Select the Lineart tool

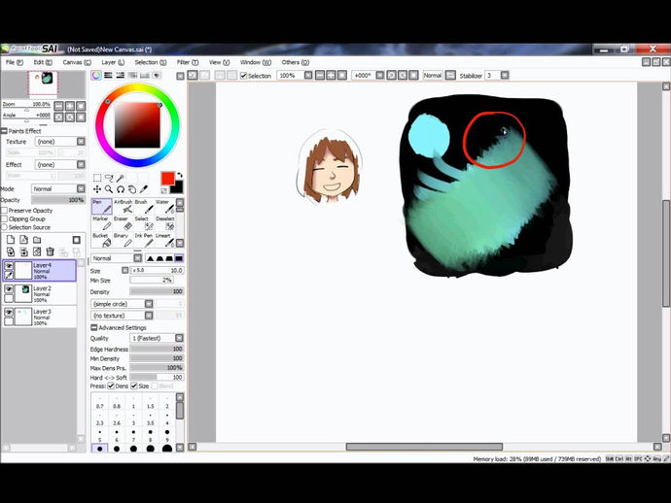point(165,240)
